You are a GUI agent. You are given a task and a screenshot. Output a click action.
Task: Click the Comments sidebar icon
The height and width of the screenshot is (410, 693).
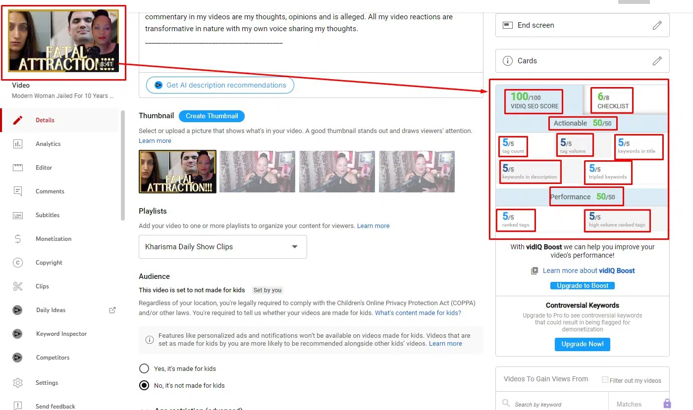pyautogui.click(x=18, y=191)
